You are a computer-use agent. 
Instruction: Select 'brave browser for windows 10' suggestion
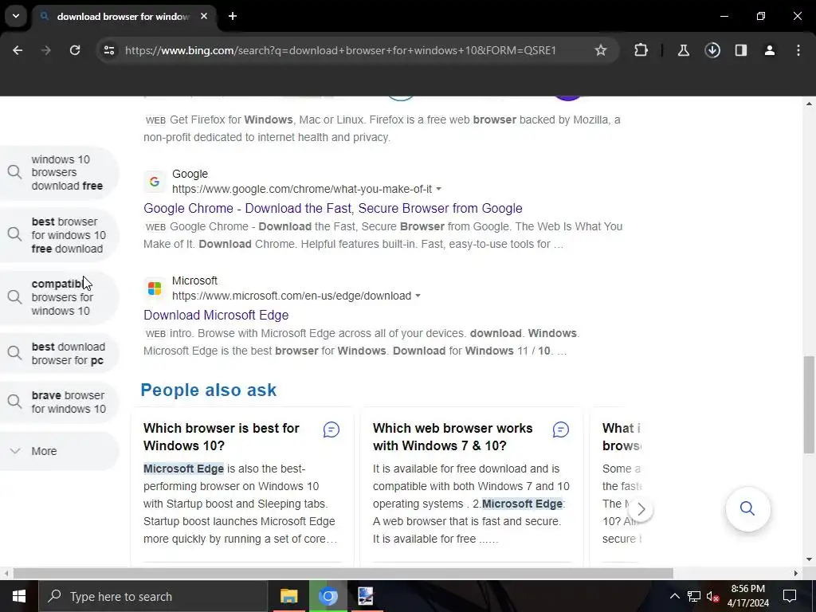pyautogui.click(x=60, y=402)
